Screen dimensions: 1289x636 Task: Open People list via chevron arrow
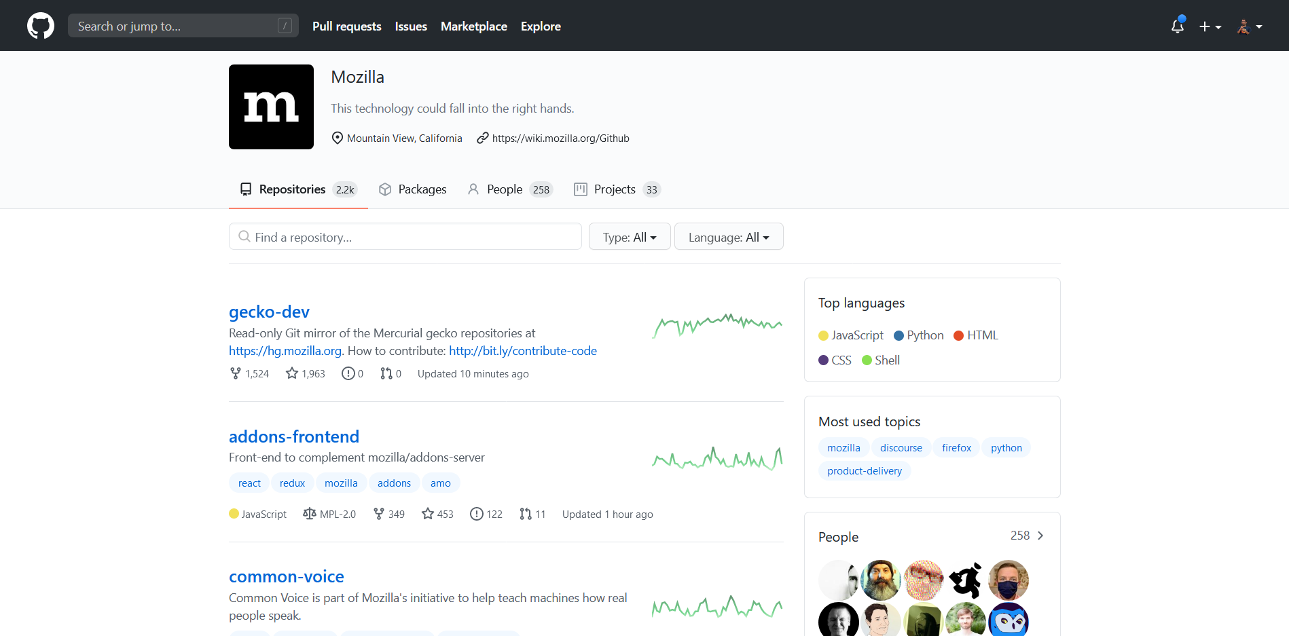[x=1040, y=536]
